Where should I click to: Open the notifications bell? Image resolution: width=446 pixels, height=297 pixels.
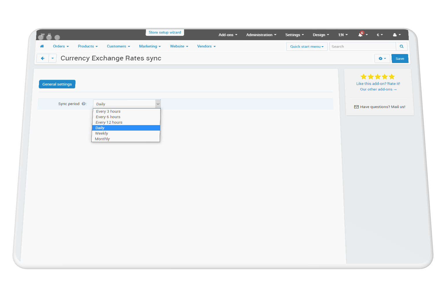coord(360,35)
